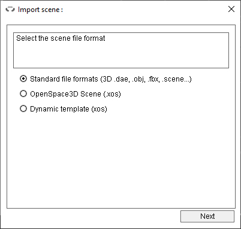
Task: Click the blank title bar space beside the title
Action: click(x=144, y=10)
